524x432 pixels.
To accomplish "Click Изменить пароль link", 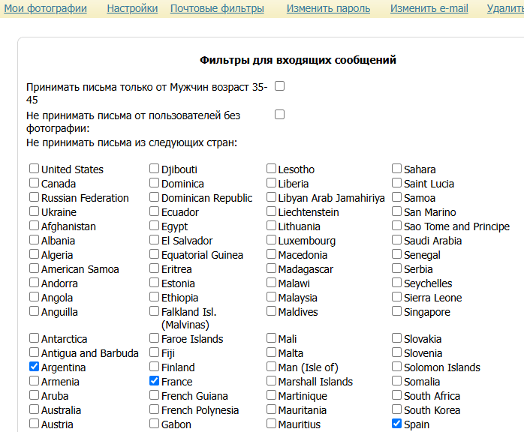I will coord(328,9).
